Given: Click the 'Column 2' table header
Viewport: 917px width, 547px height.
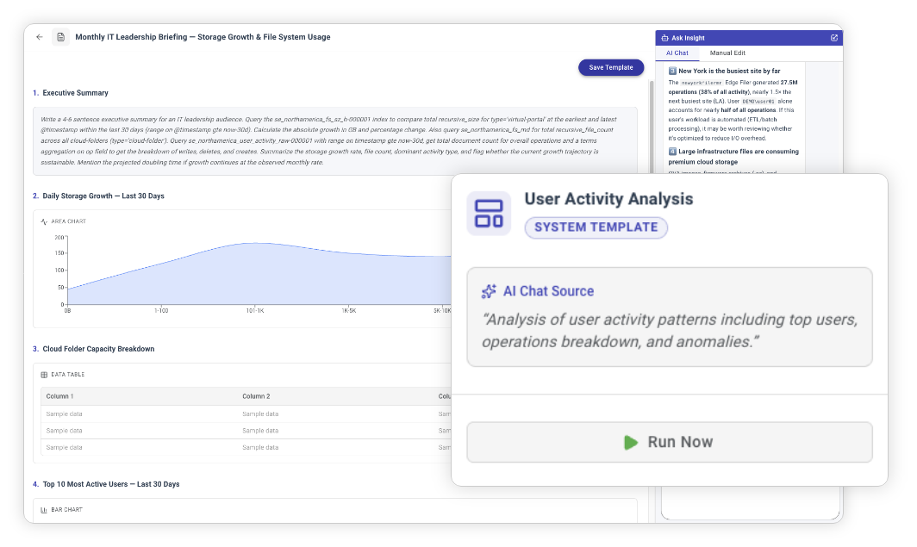Looking at the screenshot, I should pyautogui.click(x=256, y=396).
